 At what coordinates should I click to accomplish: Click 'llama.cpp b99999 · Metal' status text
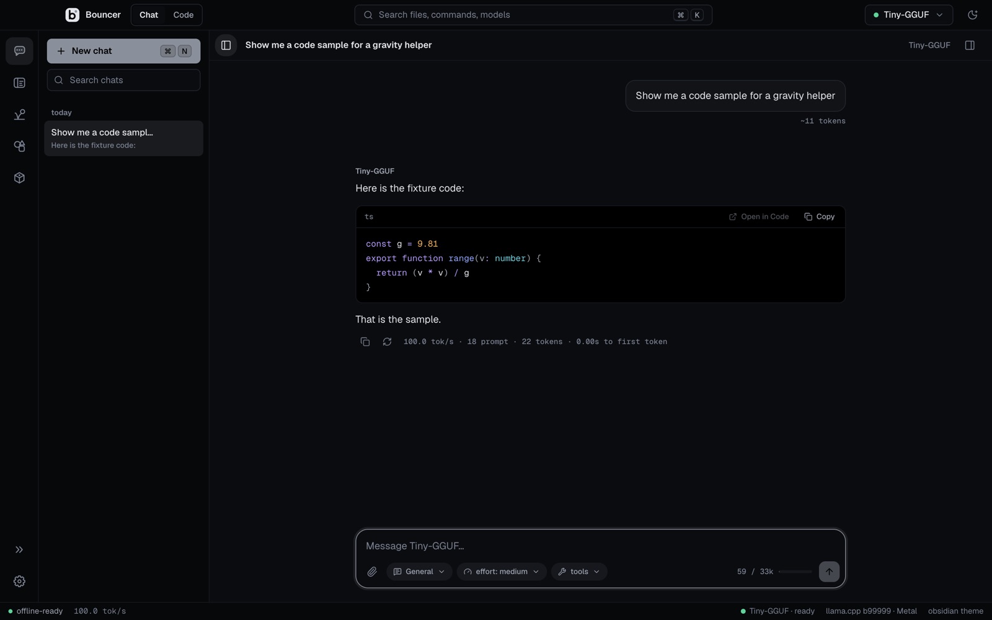[871, 611]
